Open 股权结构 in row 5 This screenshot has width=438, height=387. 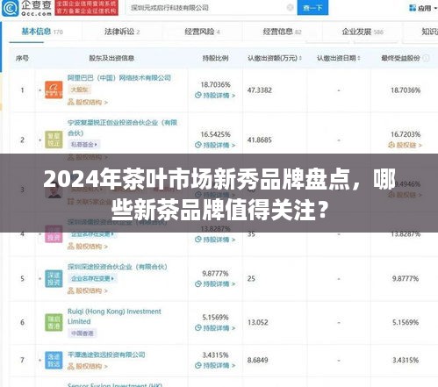point(88,290)
